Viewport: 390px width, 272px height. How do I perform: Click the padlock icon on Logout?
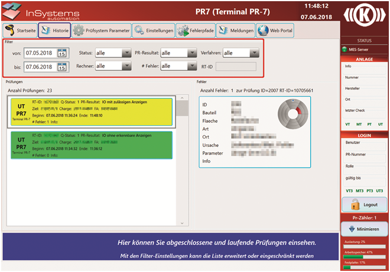pyautogui.click(x=355, y=204)
